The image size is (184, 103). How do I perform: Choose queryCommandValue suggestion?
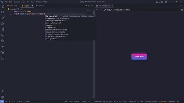(x=70, y=21)
